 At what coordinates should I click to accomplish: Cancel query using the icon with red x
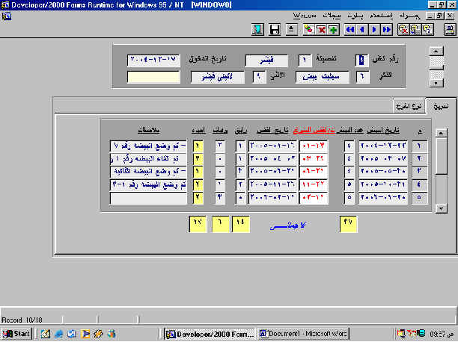point(403,29)
